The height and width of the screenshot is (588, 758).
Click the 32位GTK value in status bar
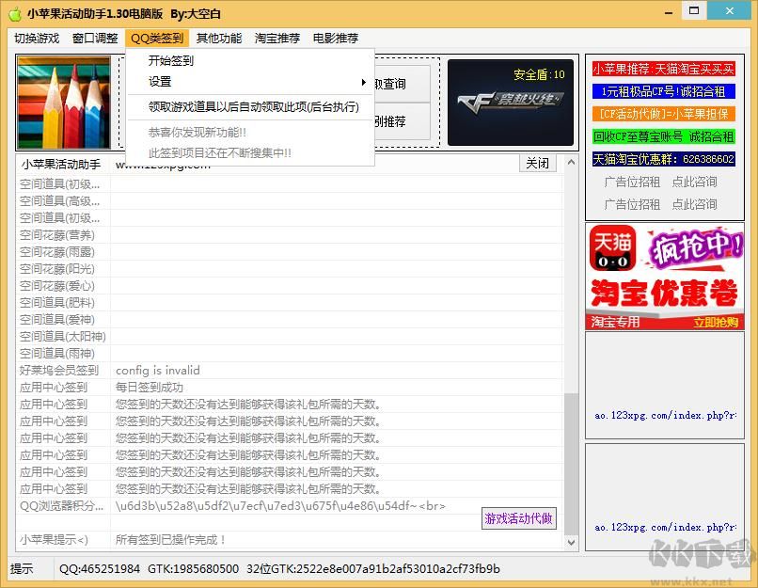(x=373, y=568)
